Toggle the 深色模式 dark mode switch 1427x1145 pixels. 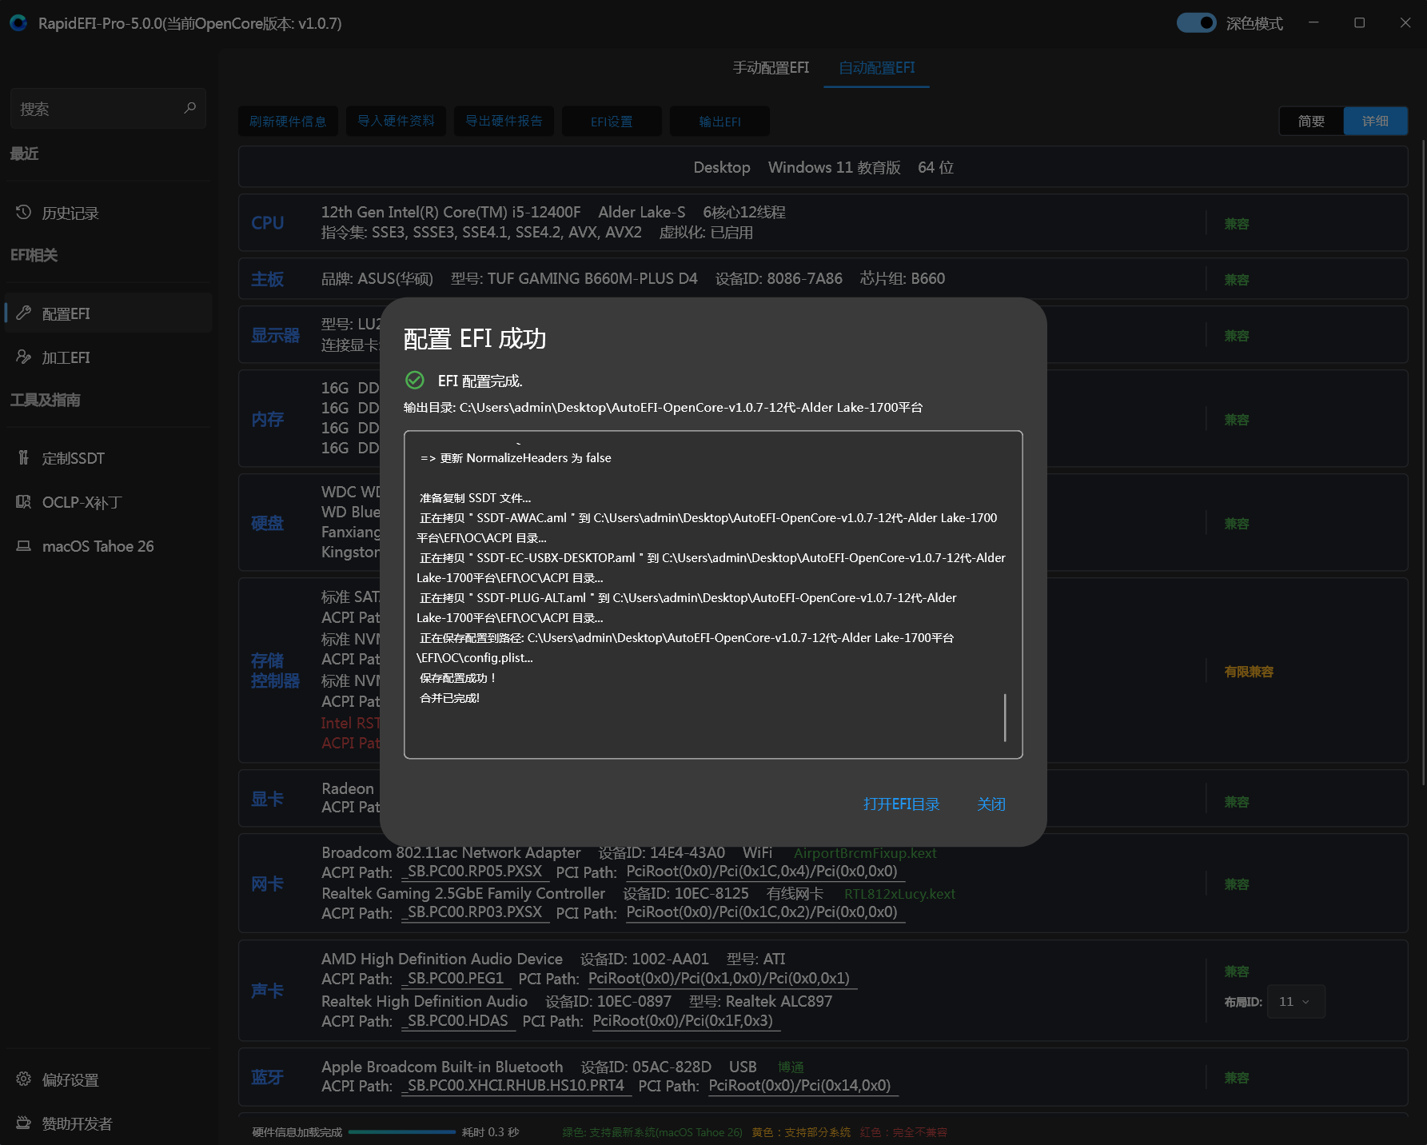[x=1197, y=23]
